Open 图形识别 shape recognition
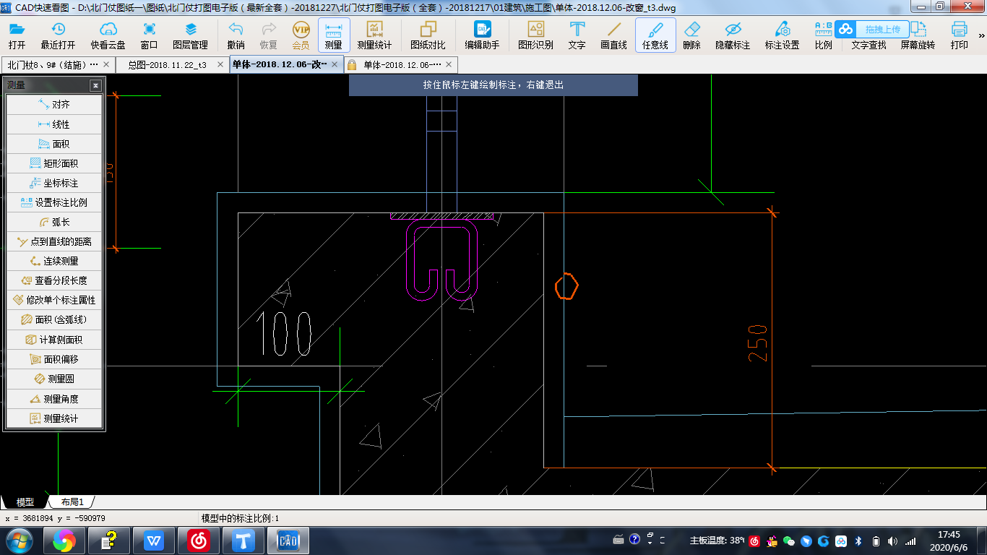Screen dimensions: 987x555 (535, 35)
